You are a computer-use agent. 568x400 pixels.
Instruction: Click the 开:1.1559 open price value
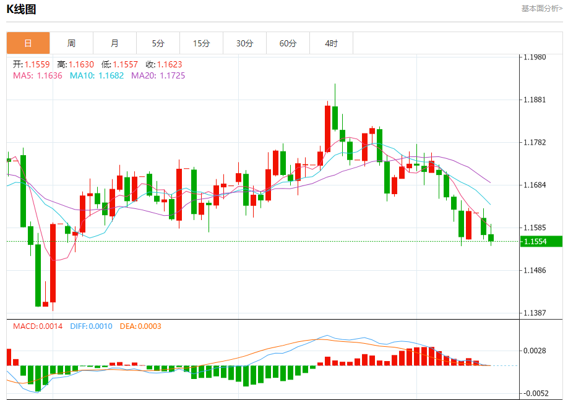coord(31,64)
